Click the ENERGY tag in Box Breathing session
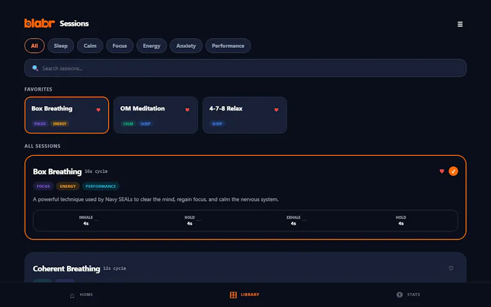 pyautogui.click(x=68, y=186)
